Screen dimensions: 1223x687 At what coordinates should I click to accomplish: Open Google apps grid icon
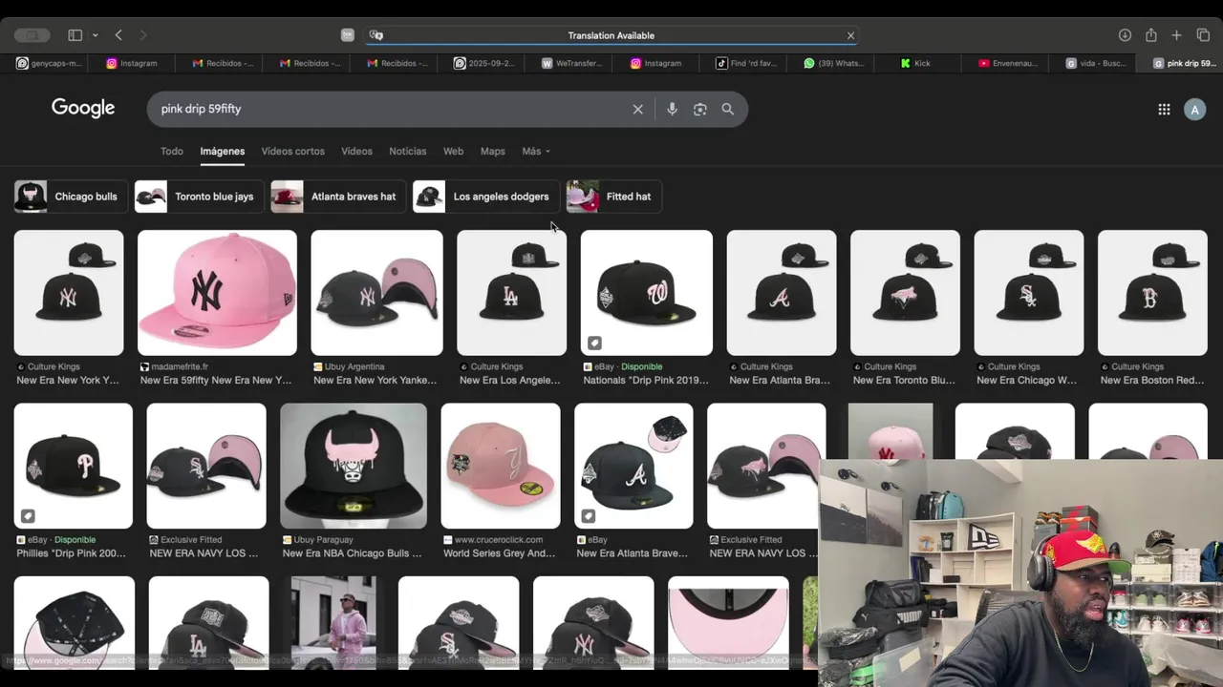point(1164,109)
